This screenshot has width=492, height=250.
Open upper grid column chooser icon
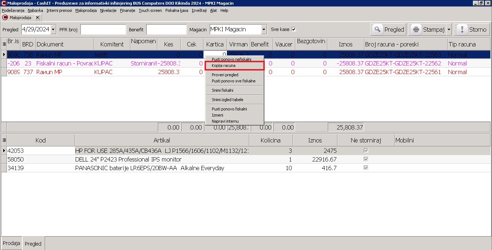click(4, 44)
